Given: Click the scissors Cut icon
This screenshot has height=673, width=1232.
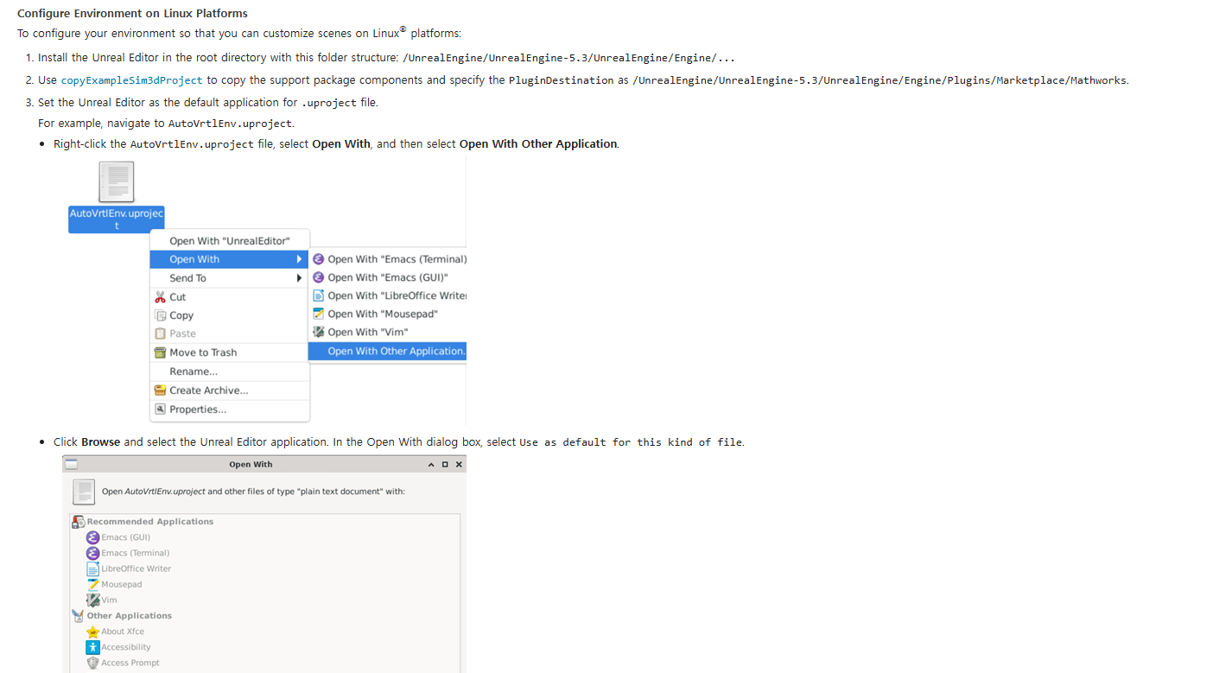Looking at the screenshot, I should point(160,296).
